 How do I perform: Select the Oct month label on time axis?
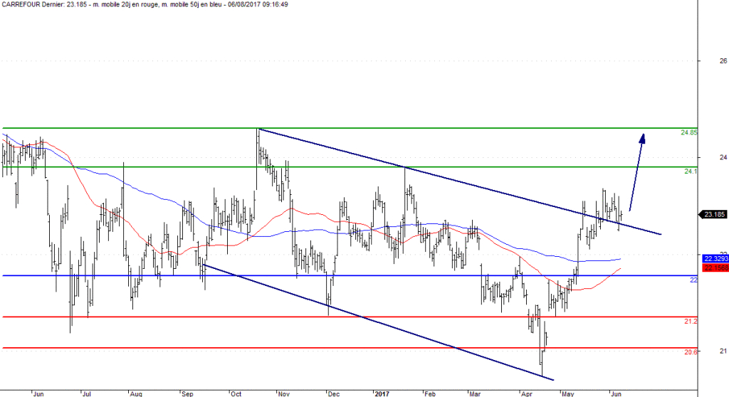click(236, 393)
